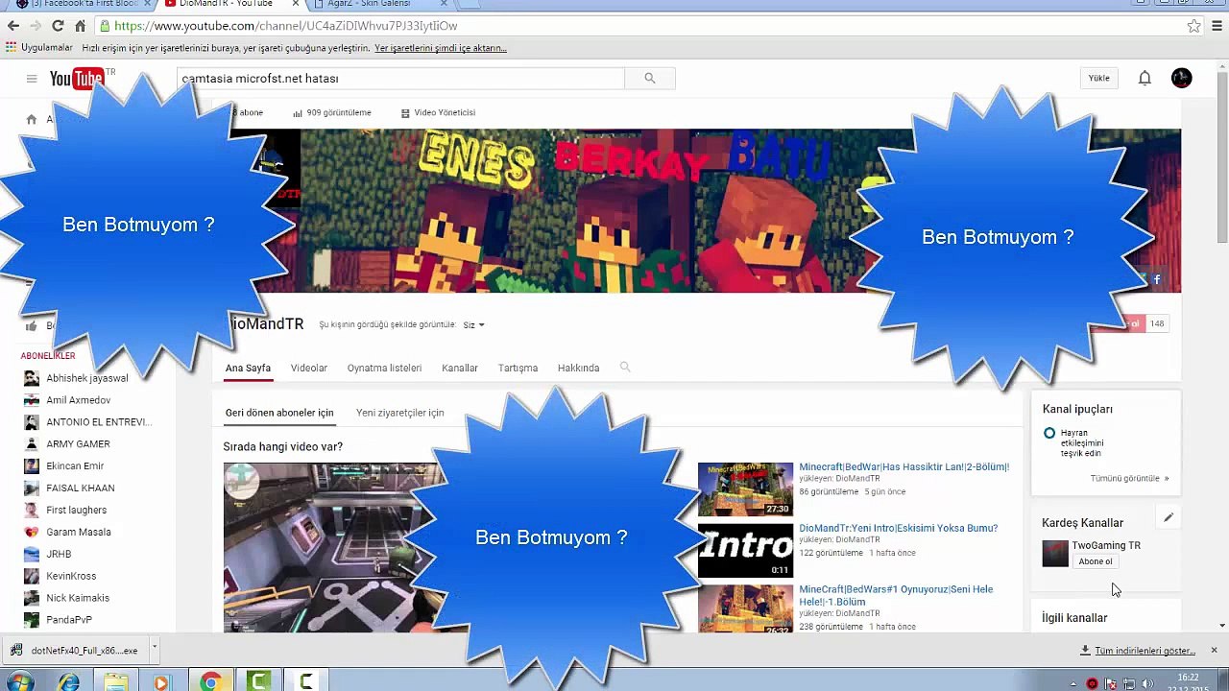
Task: Click the 27:30 BedWar video thumbnail
Action: pos(745,489)
